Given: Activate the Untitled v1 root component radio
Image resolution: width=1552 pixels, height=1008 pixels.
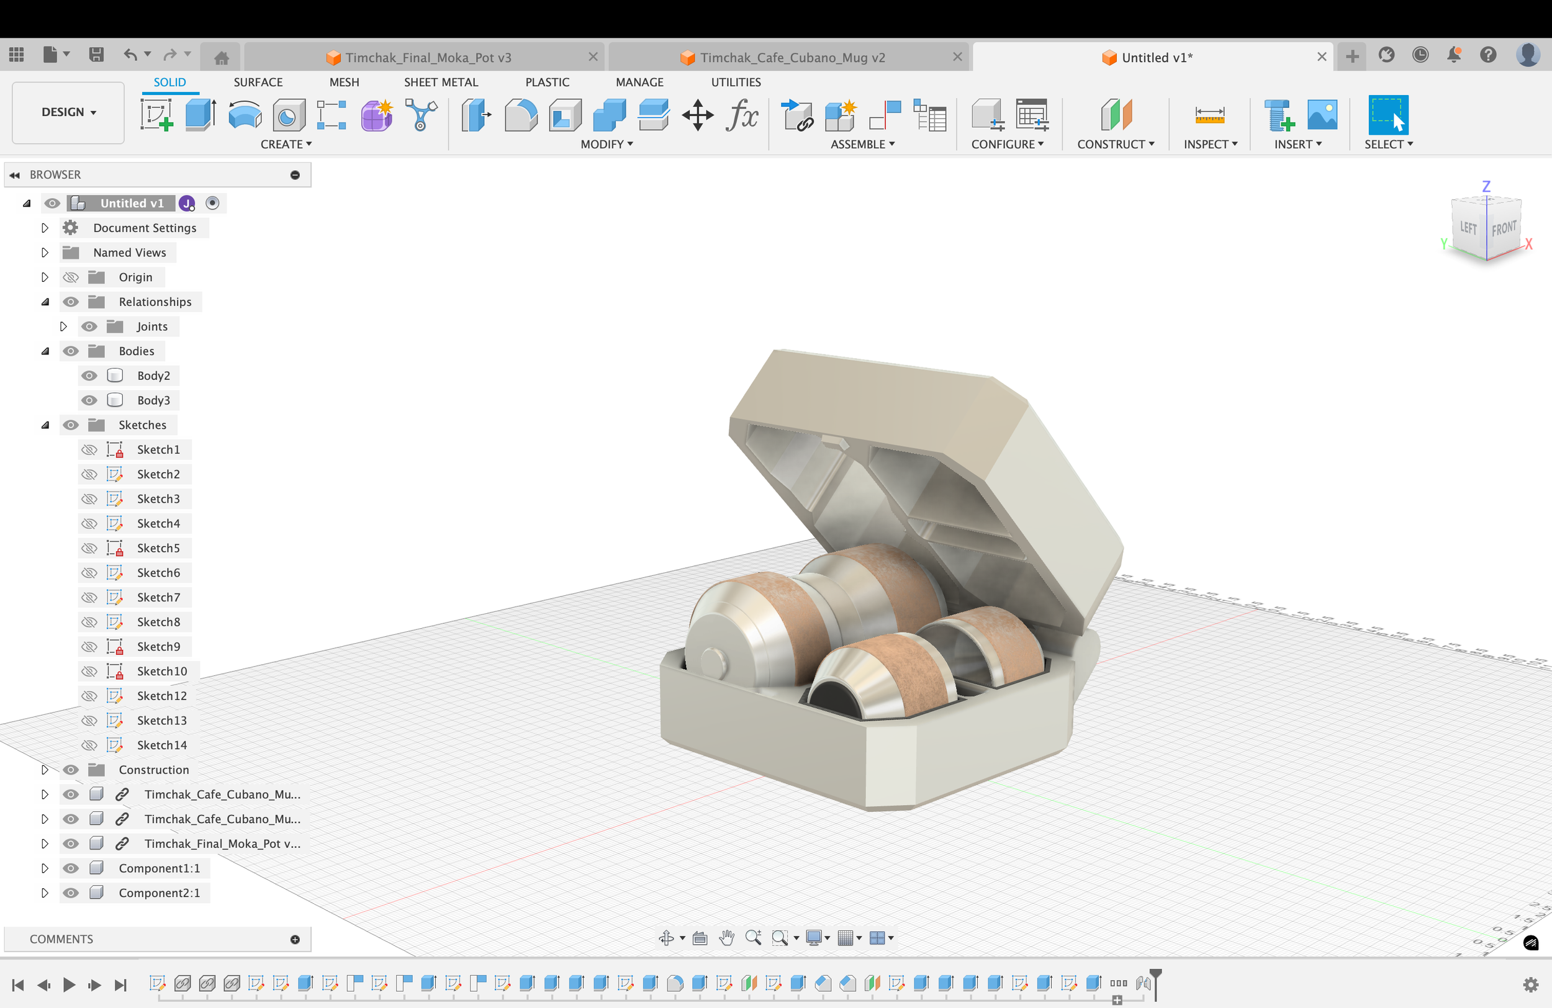Looking at the screenshot, I should click(x=212, y=203).
